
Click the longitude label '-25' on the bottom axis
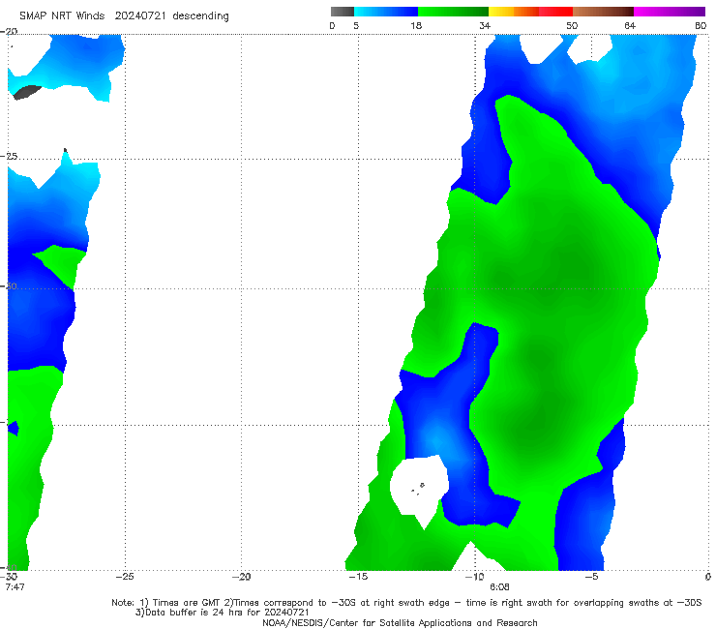coord(125,577)
